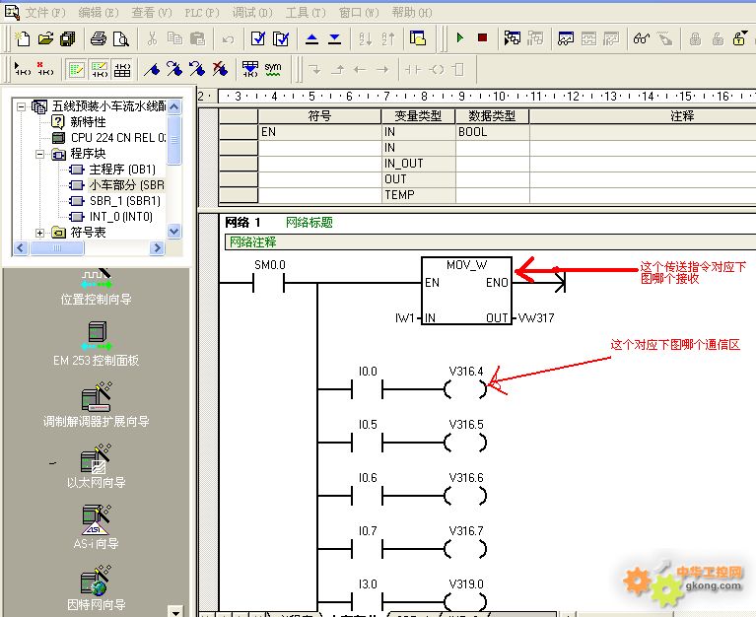Click the sort descending icon
The image size is (756, 617).
pos(388,38)
